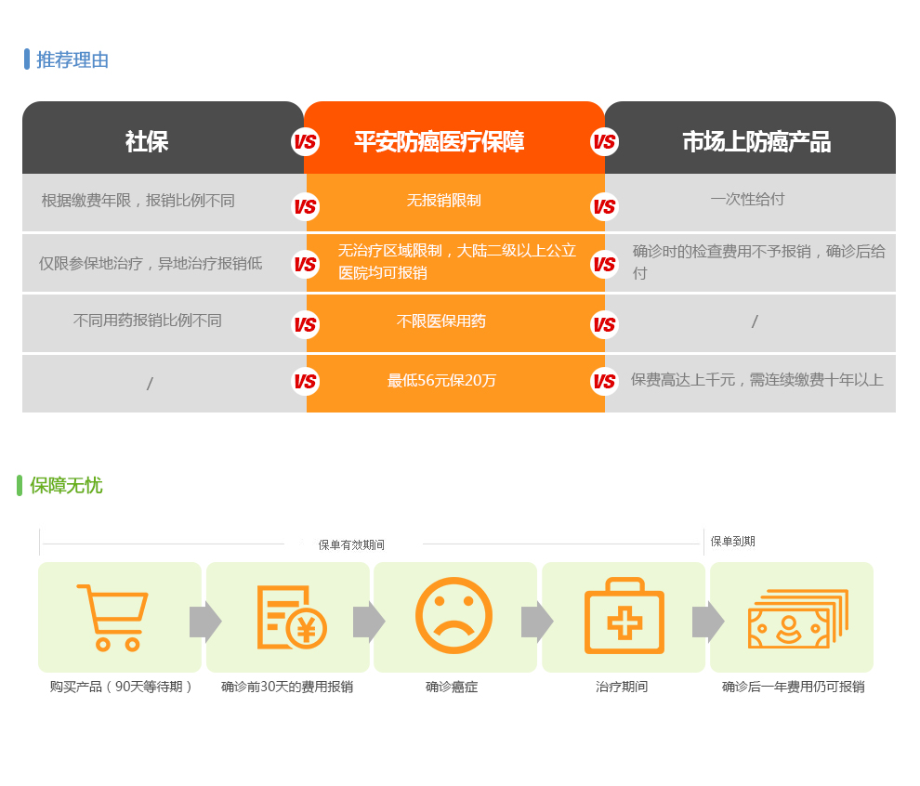Click arrow between sad face and medical kit
The height and width of the screenshot is (786, 920).
click(x=537, y=622)
